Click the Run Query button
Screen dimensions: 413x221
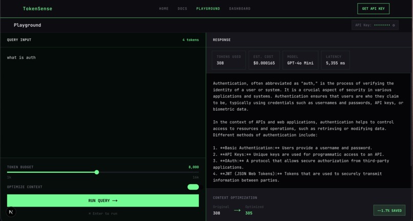(x=103, y=200)
